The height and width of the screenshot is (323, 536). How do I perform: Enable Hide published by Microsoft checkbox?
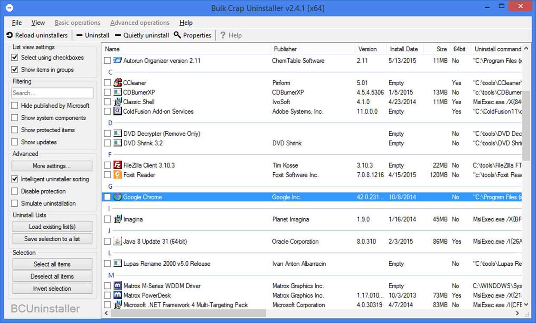(15, 106)
